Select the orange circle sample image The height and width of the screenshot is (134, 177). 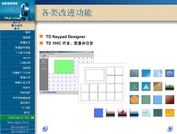click(134, 99)
